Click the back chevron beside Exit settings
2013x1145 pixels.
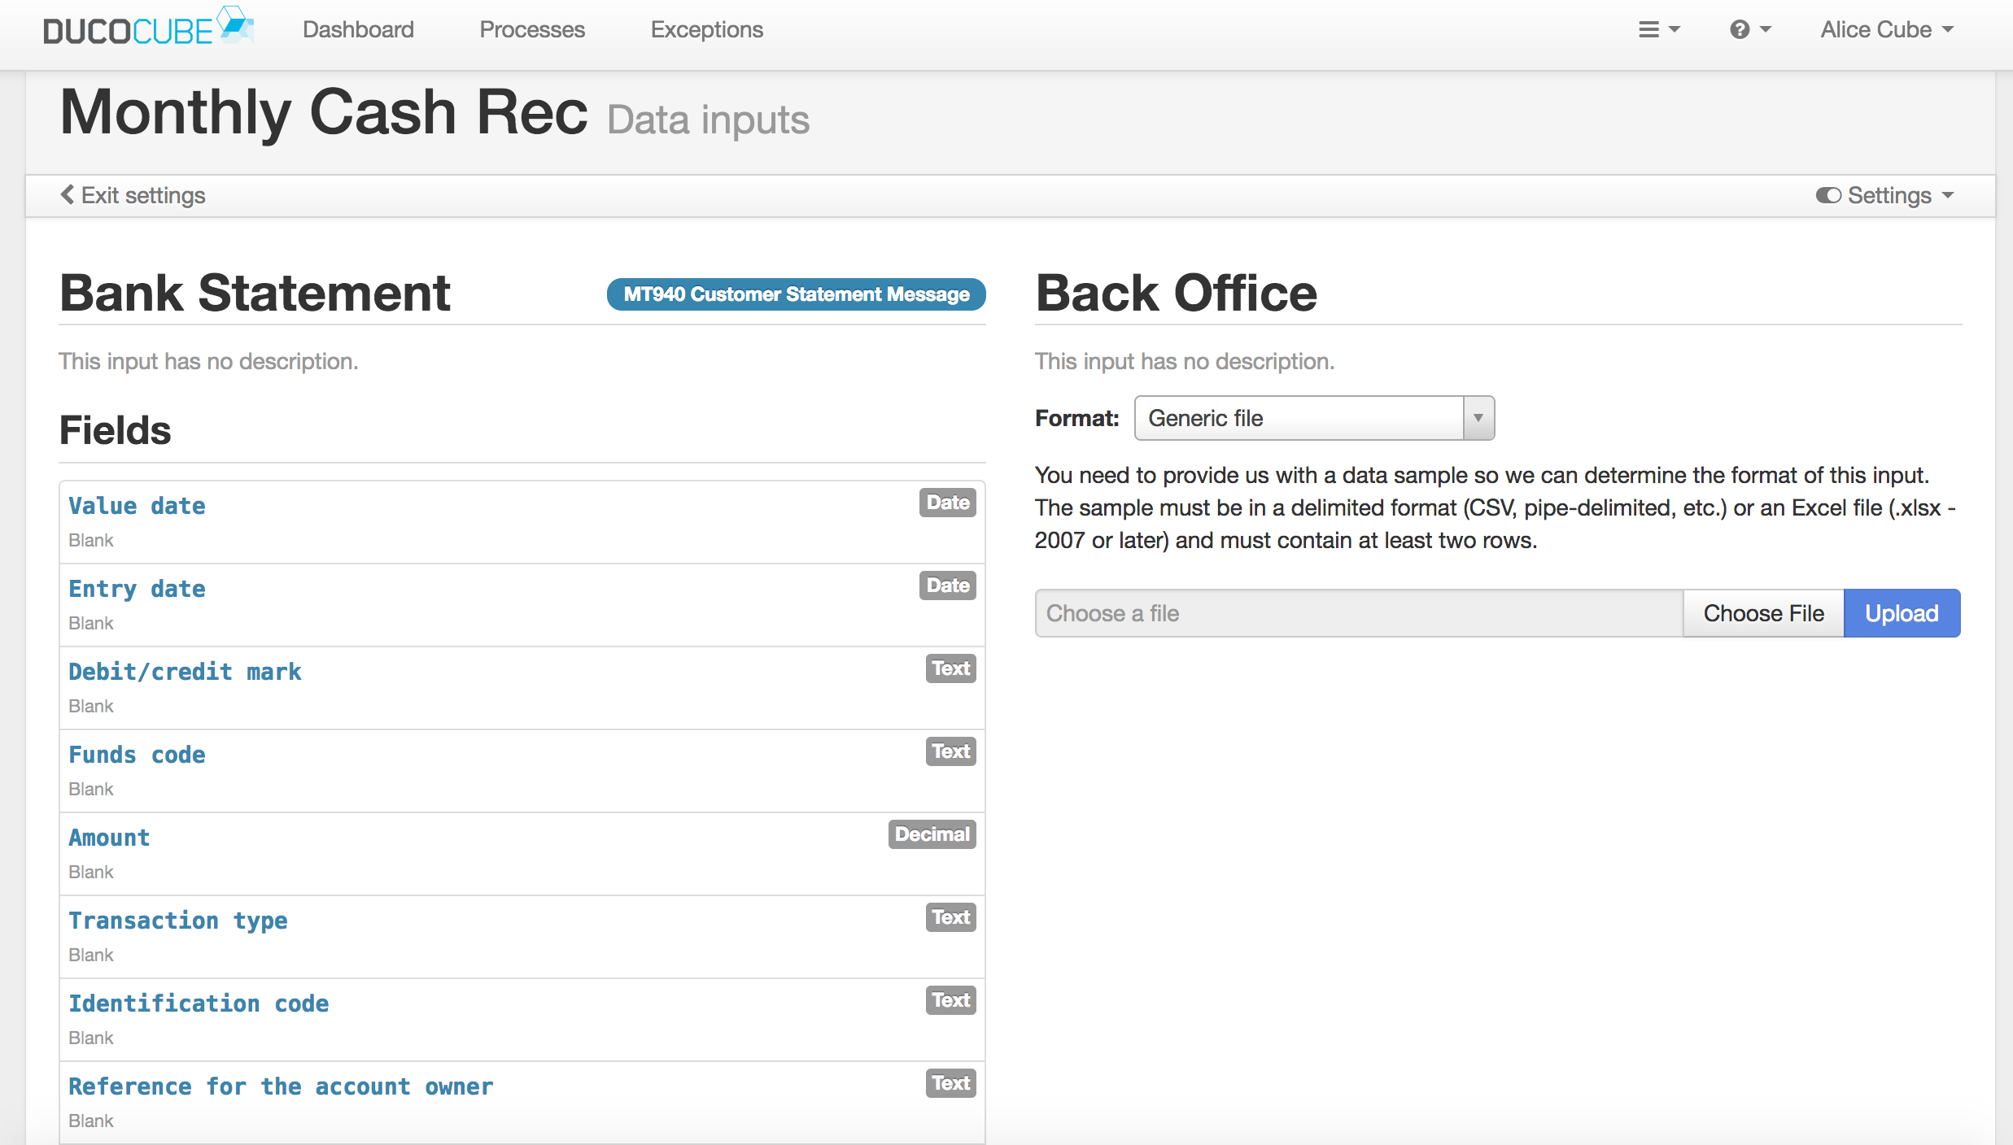point(68,195)
